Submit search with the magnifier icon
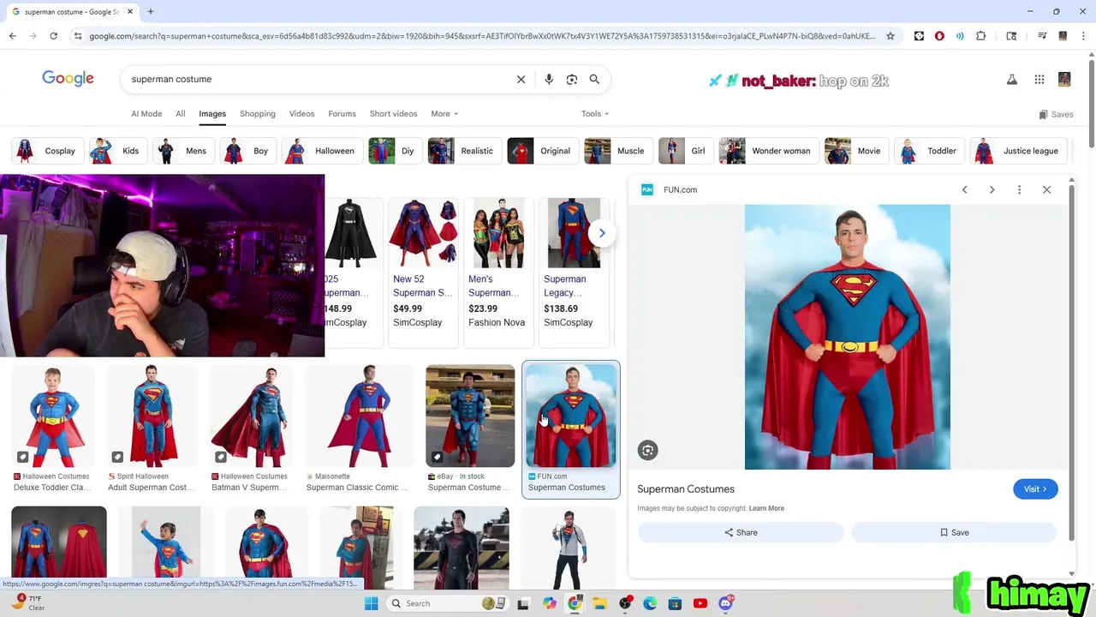This screenshot has height=617, width=1096. pos(594,79)
